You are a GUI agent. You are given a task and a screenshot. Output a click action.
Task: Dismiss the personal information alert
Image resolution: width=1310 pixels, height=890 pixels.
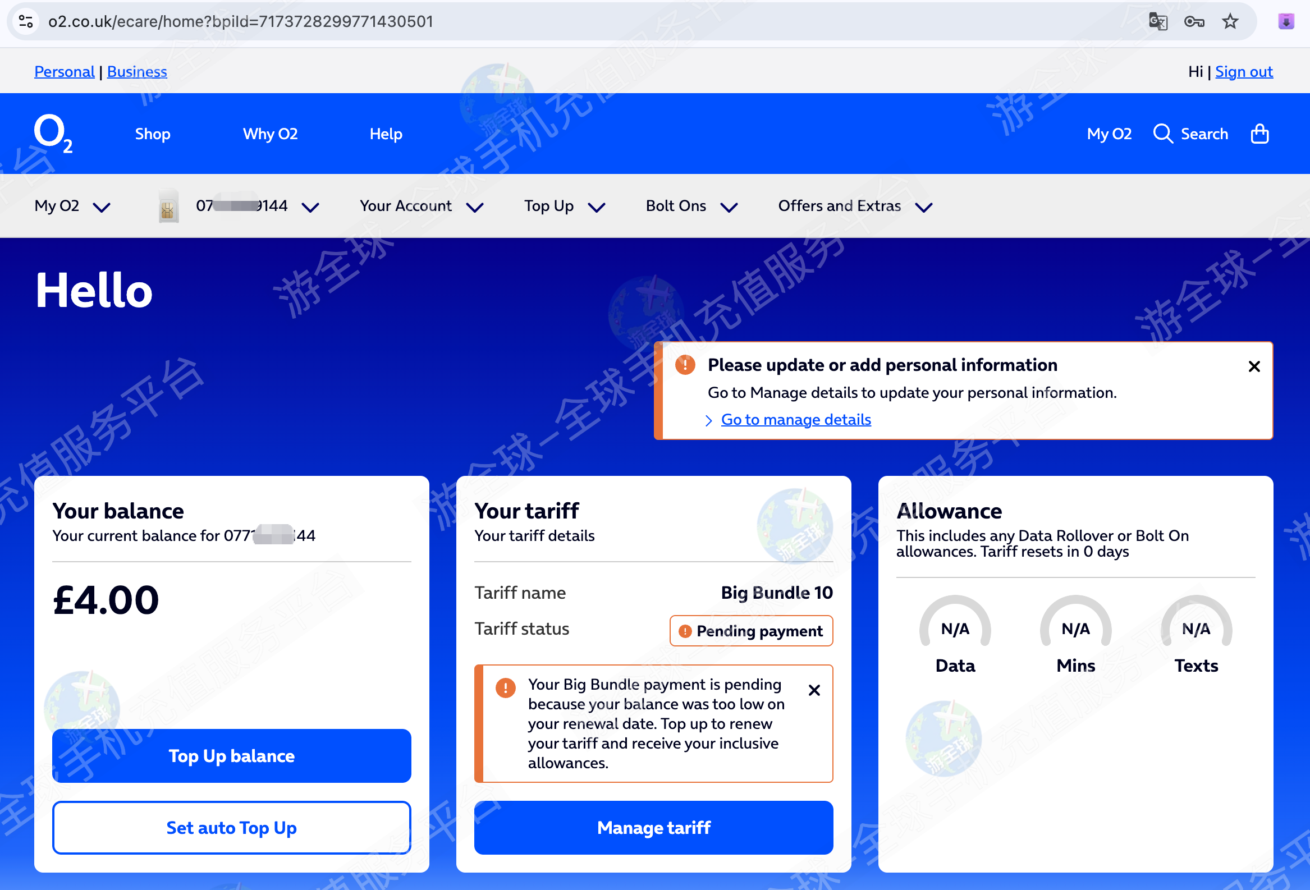coord(1254,366)
